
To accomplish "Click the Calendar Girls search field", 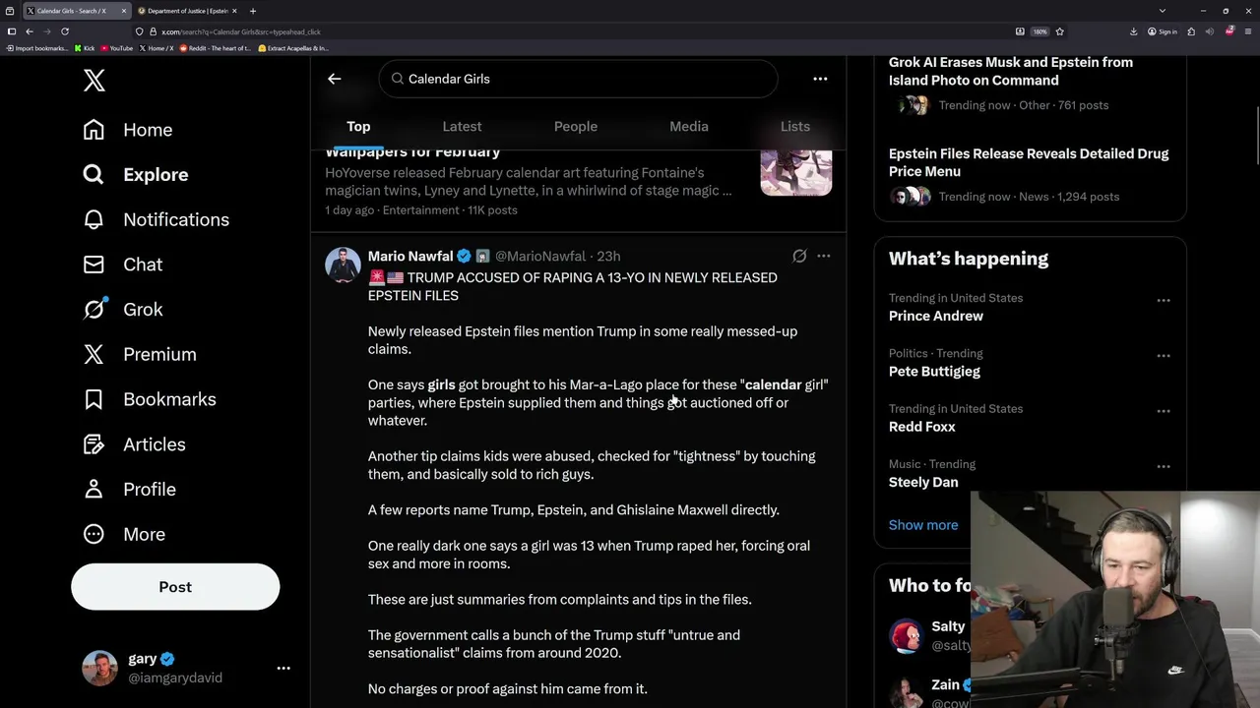I will point(579,79).
